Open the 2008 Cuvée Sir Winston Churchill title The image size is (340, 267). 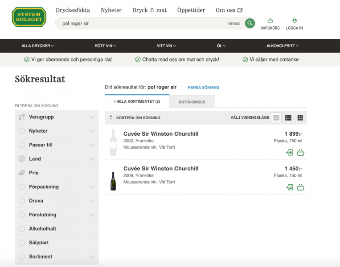[161, 169]
